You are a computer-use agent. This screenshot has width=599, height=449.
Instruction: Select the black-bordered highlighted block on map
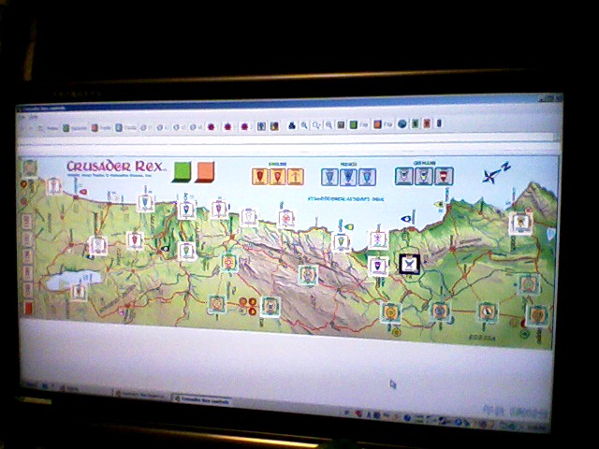[409, 264]
